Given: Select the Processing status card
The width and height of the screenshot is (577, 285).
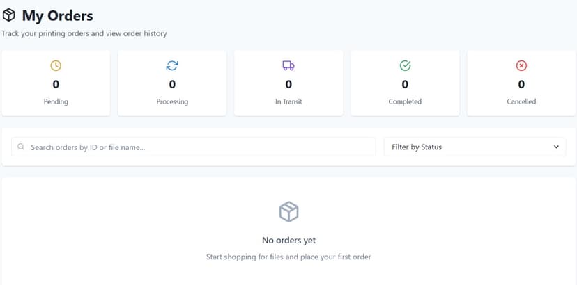Looking at the screenshot, I should 172,83.
